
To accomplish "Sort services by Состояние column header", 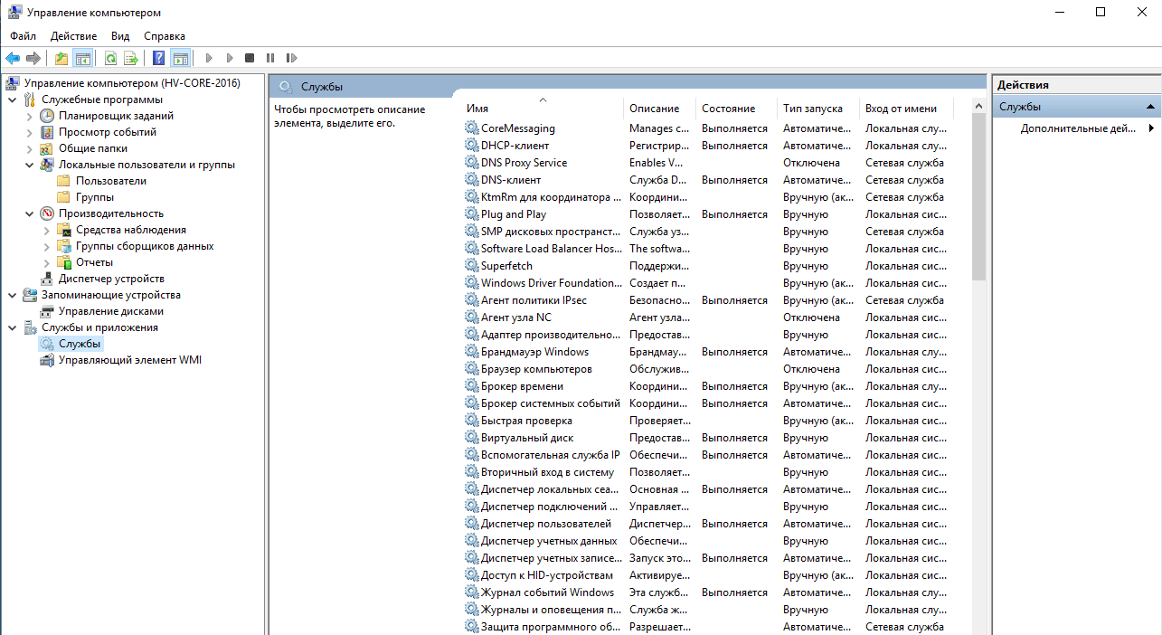I will tap(728, 109).
